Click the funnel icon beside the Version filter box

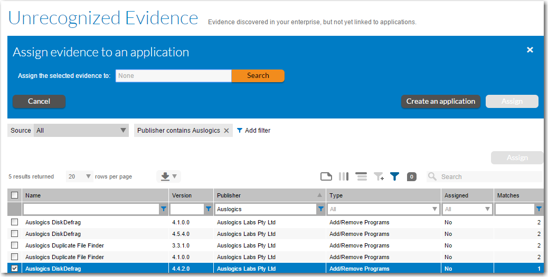pos(209,209)
